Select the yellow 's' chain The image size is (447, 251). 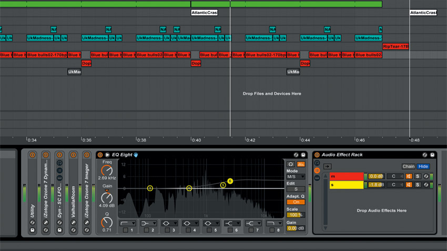[x=347, y=185]
